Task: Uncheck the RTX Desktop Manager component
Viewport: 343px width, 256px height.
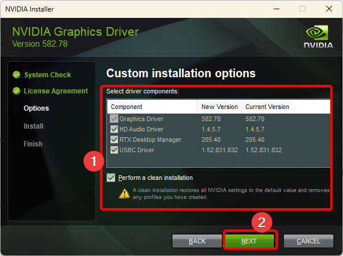Action: click(114, 140)
